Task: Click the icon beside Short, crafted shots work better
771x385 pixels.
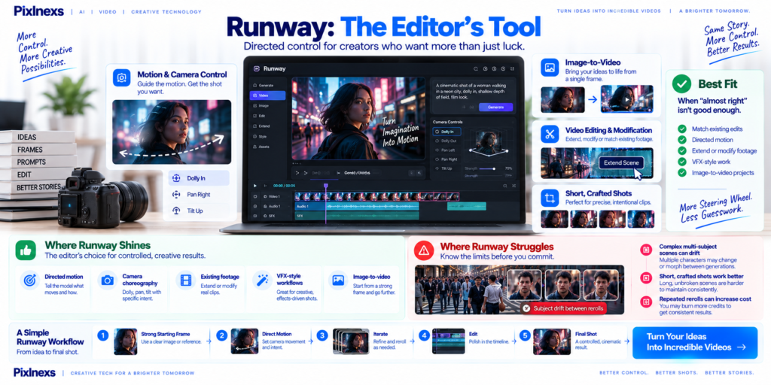Action: [x=645, y=278]
